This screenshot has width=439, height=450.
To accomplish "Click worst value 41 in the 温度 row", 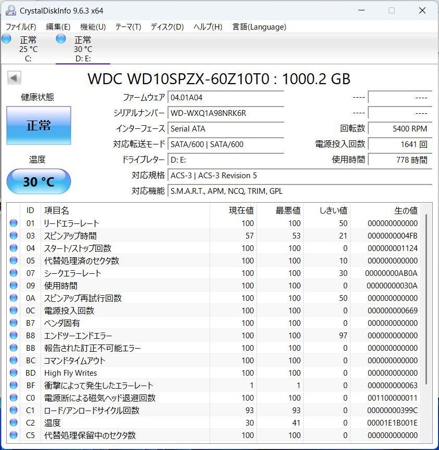I will pyautogui.click(x=296, y=423).
